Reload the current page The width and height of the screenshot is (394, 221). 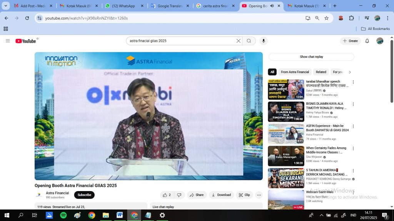pyautogui.click(x=27, y=18)
